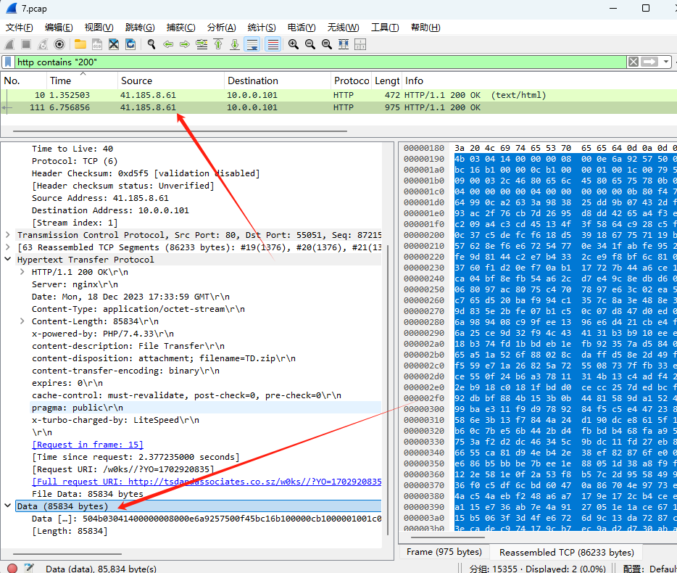
Task: Click the display filter input field
Action: tap(321, 62)
